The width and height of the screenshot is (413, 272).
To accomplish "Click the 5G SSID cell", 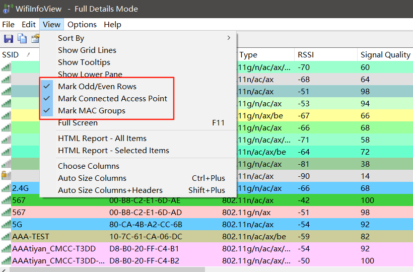I will pos(17,224).
